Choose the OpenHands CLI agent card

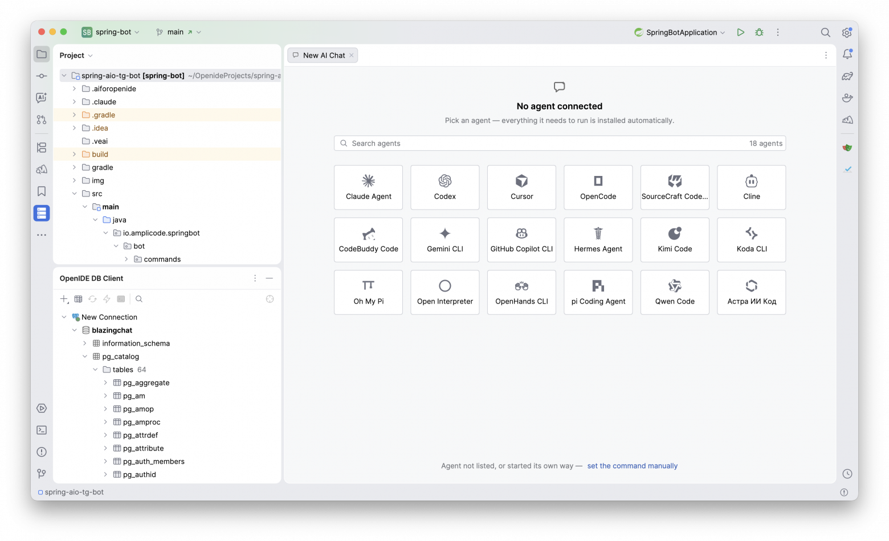[521, 292]
